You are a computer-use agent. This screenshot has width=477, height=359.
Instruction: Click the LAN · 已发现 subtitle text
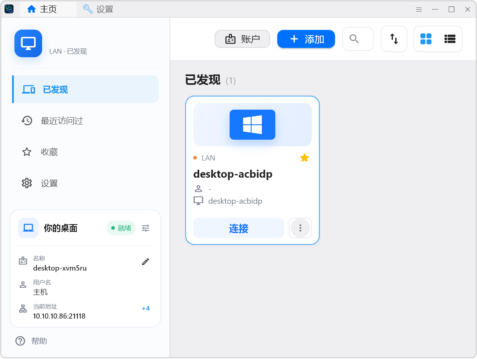pyautogui.click(x=68, y=51)
